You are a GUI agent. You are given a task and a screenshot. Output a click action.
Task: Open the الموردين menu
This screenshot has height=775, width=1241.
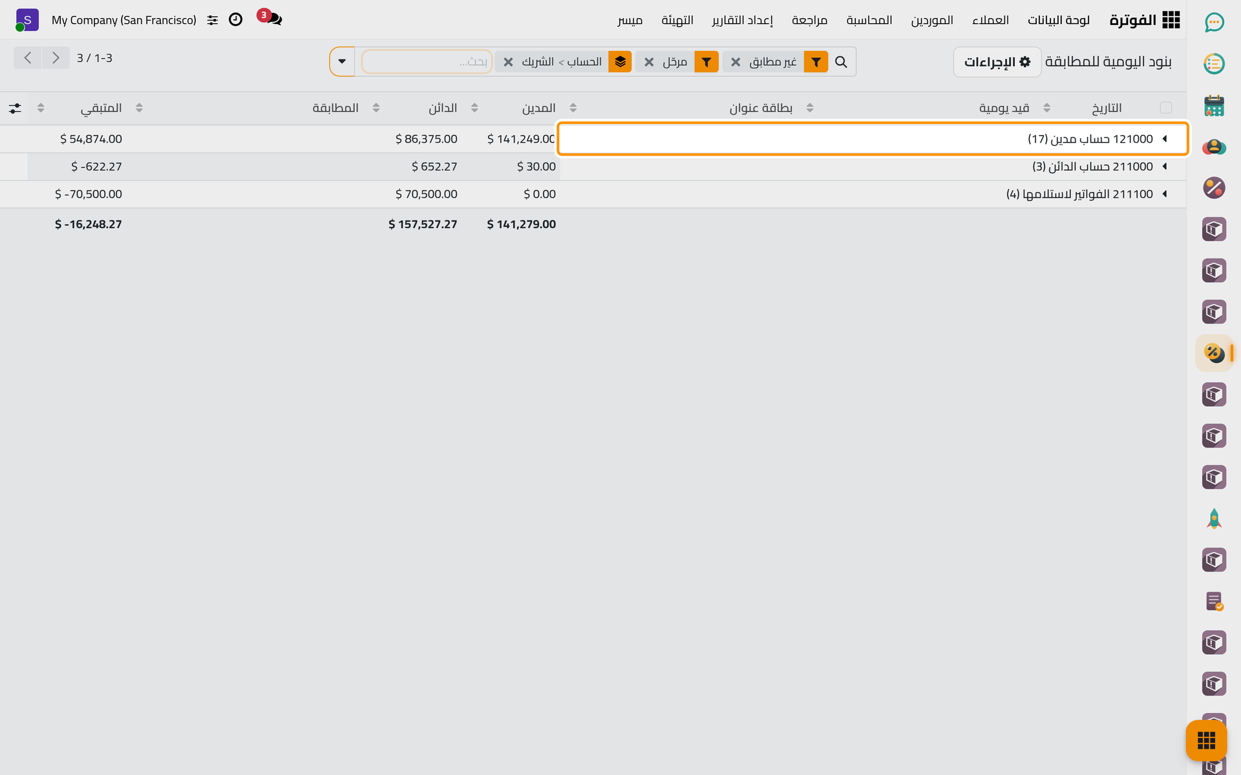click(932, 20)
